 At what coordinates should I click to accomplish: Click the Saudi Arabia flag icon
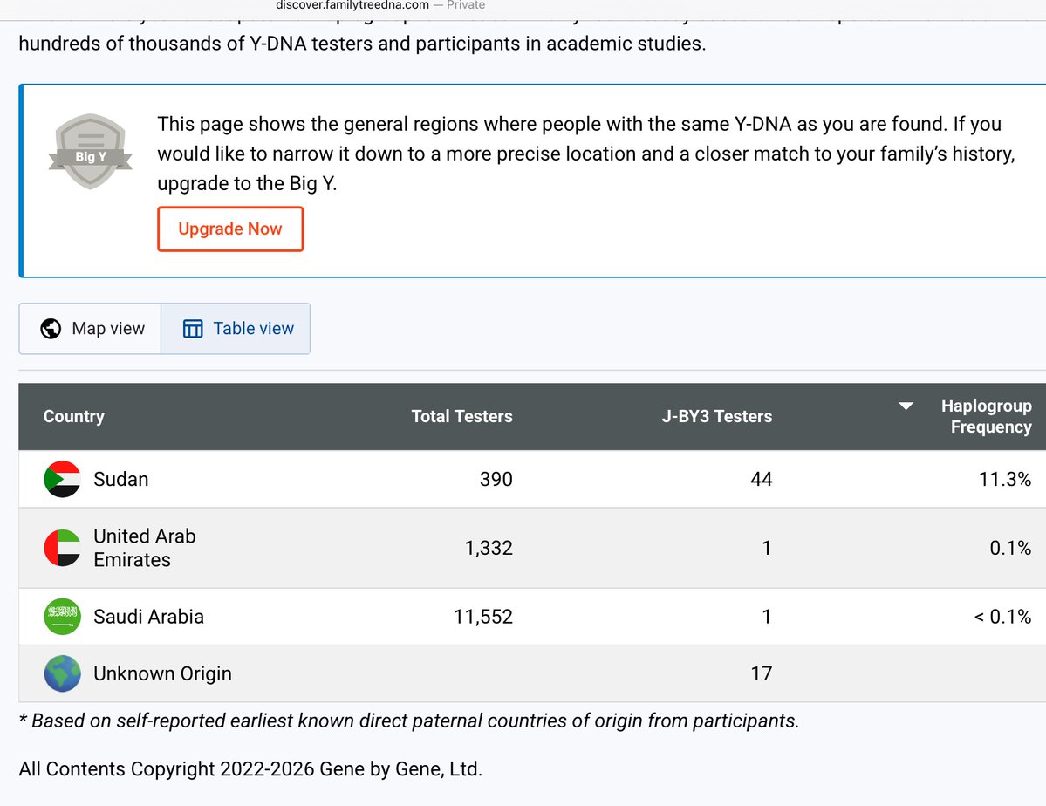[62, 617]
